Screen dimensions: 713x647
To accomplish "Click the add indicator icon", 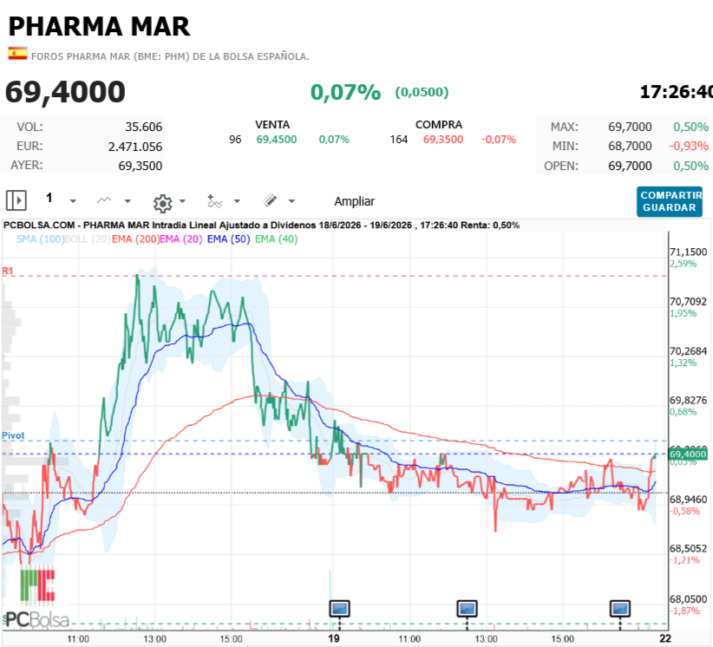I will [x=214, y=201].
